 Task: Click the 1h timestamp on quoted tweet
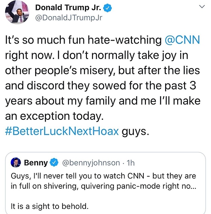pos(131,163)
